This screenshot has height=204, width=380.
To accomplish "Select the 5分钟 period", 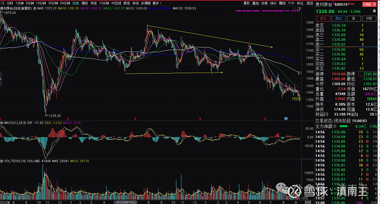I will pos(30,3).
